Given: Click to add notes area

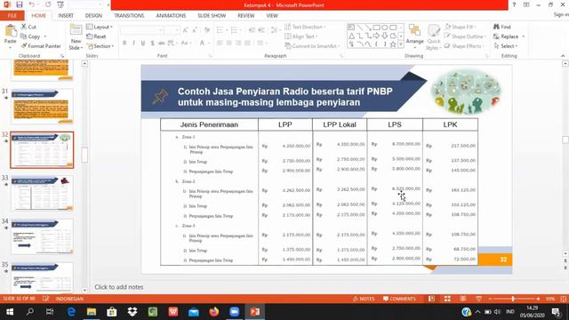Looking at the screenshot, I should (x=119, y=287).
